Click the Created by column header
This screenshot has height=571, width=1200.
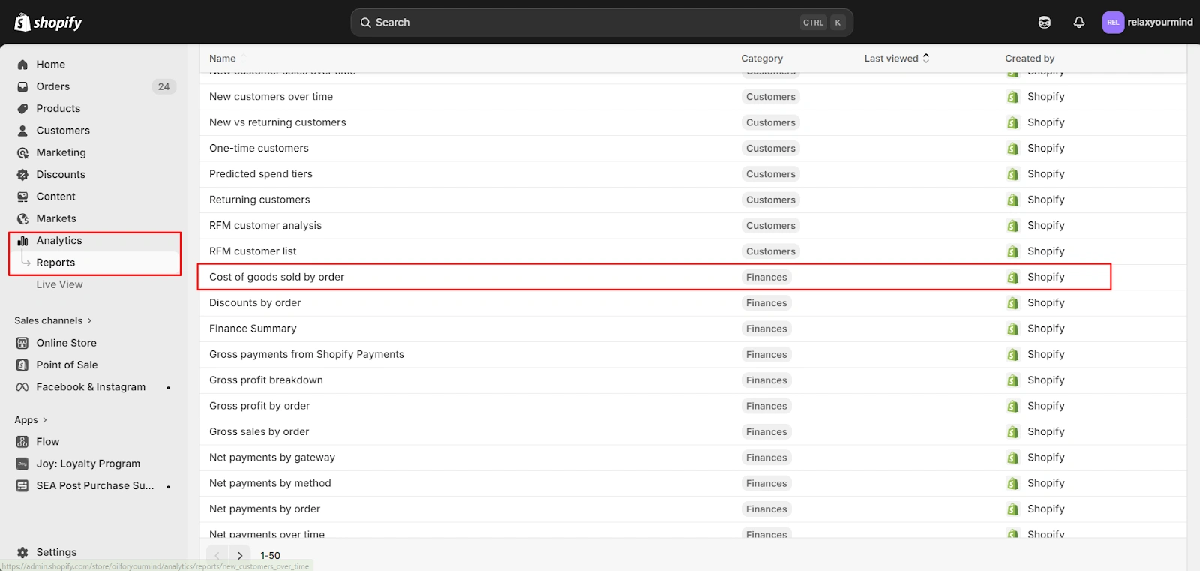[1030, 59]
